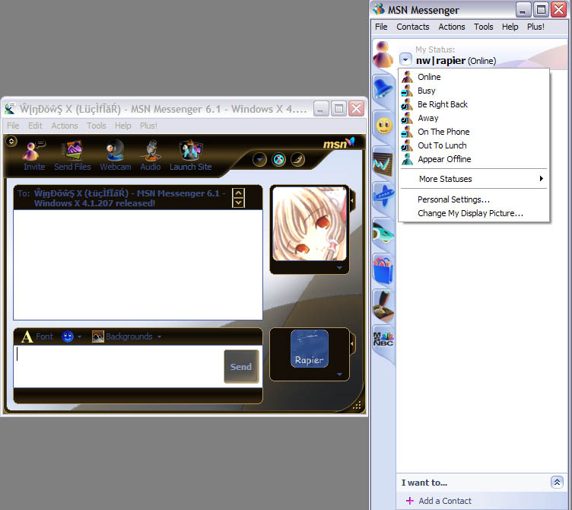Screen dimensions: 572x510
Task: Open the shopping bag tab
Action: pos(383,270)
